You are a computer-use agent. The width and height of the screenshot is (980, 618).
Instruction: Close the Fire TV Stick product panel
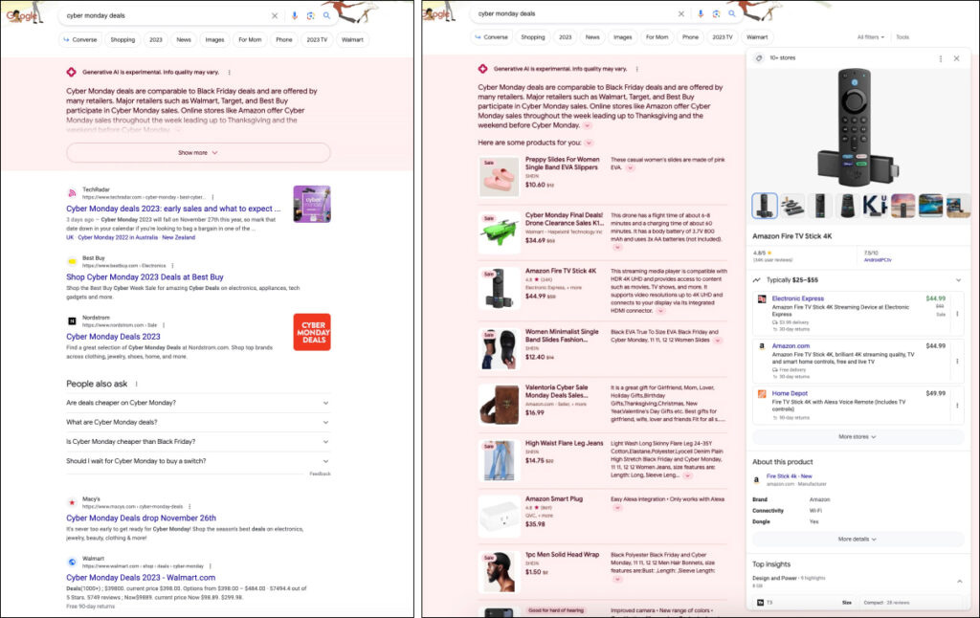pyautogui.click(x=956, y=58)
